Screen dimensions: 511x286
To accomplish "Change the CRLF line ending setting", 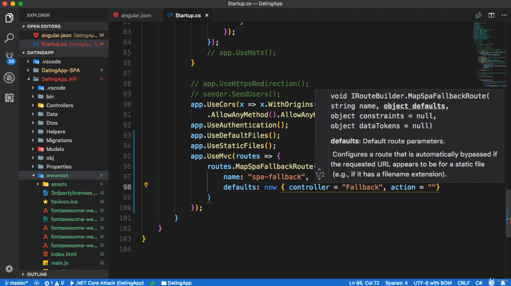I will (x=463, y=283).
